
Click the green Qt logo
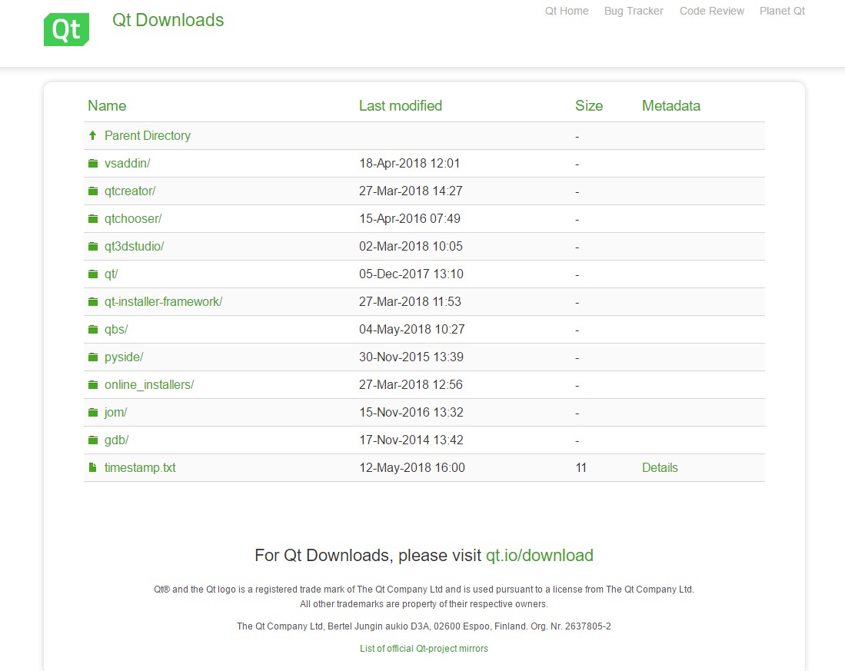pyautogui.click(x=66, y=30)
